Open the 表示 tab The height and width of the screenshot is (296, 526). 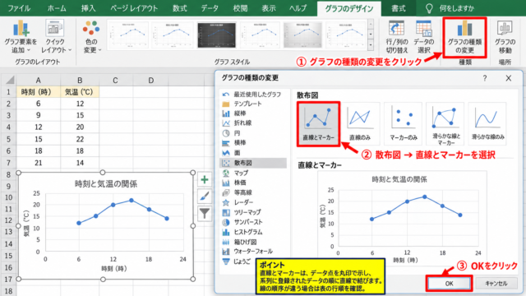[x=269, y=8]
